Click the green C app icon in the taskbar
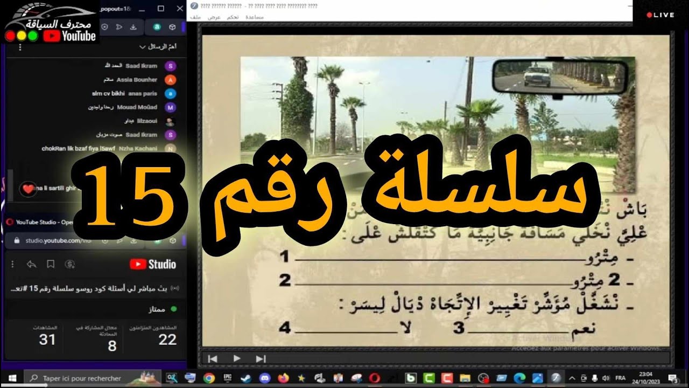This screenshot has width=689, height=388. click(428, 378)
